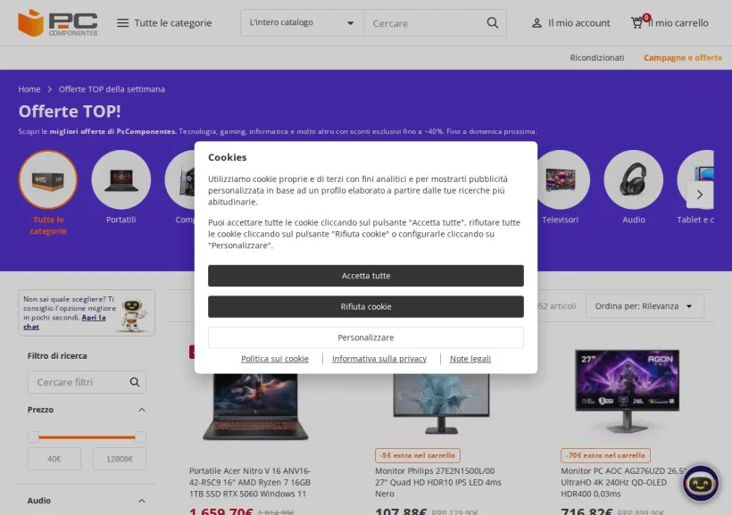
Task: Click the price slider right handle
Action: [140, 437]
